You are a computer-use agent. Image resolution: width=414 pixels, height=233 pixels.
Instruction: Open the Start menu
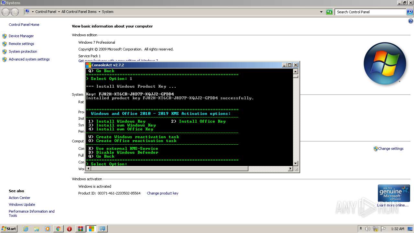[9, 228]
